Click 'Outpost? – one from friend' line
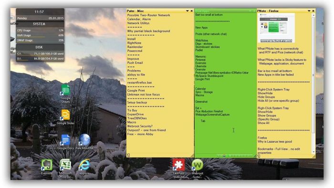Screen dimensions: 334x188 click(x=146, y=130)
